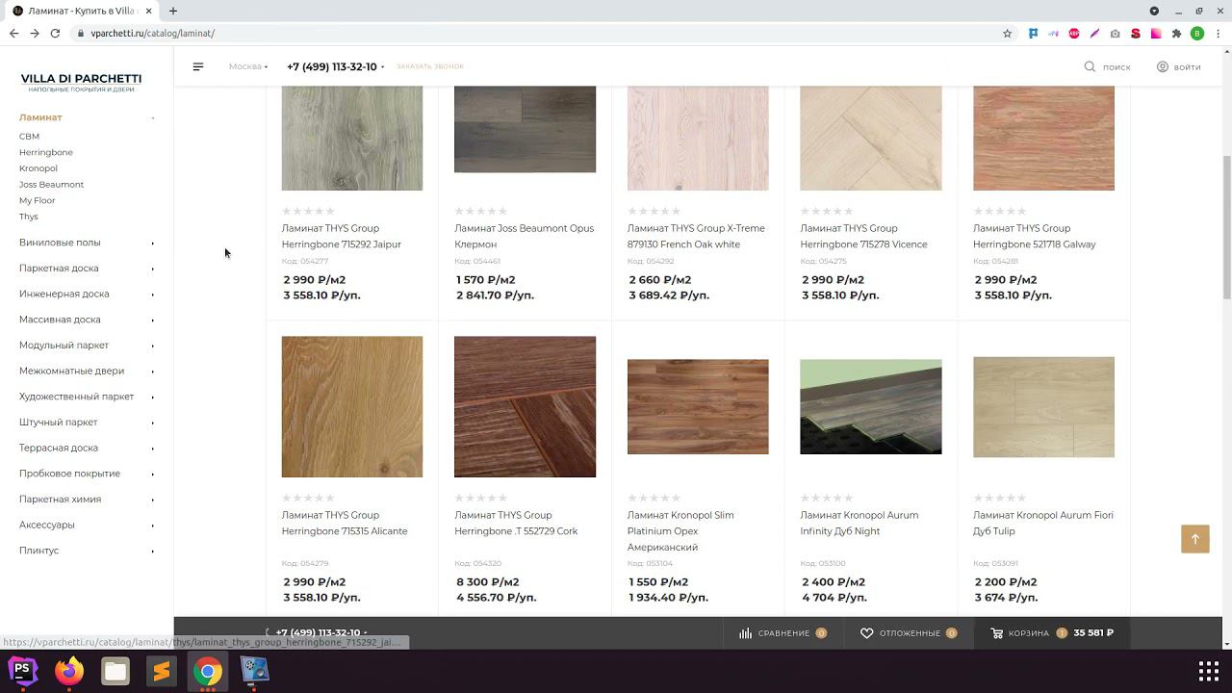Open the Herringbone 715292 Jaipur product image
Image resolution: width=1232 pixels, height=693 pixels.
coord(352,138)
